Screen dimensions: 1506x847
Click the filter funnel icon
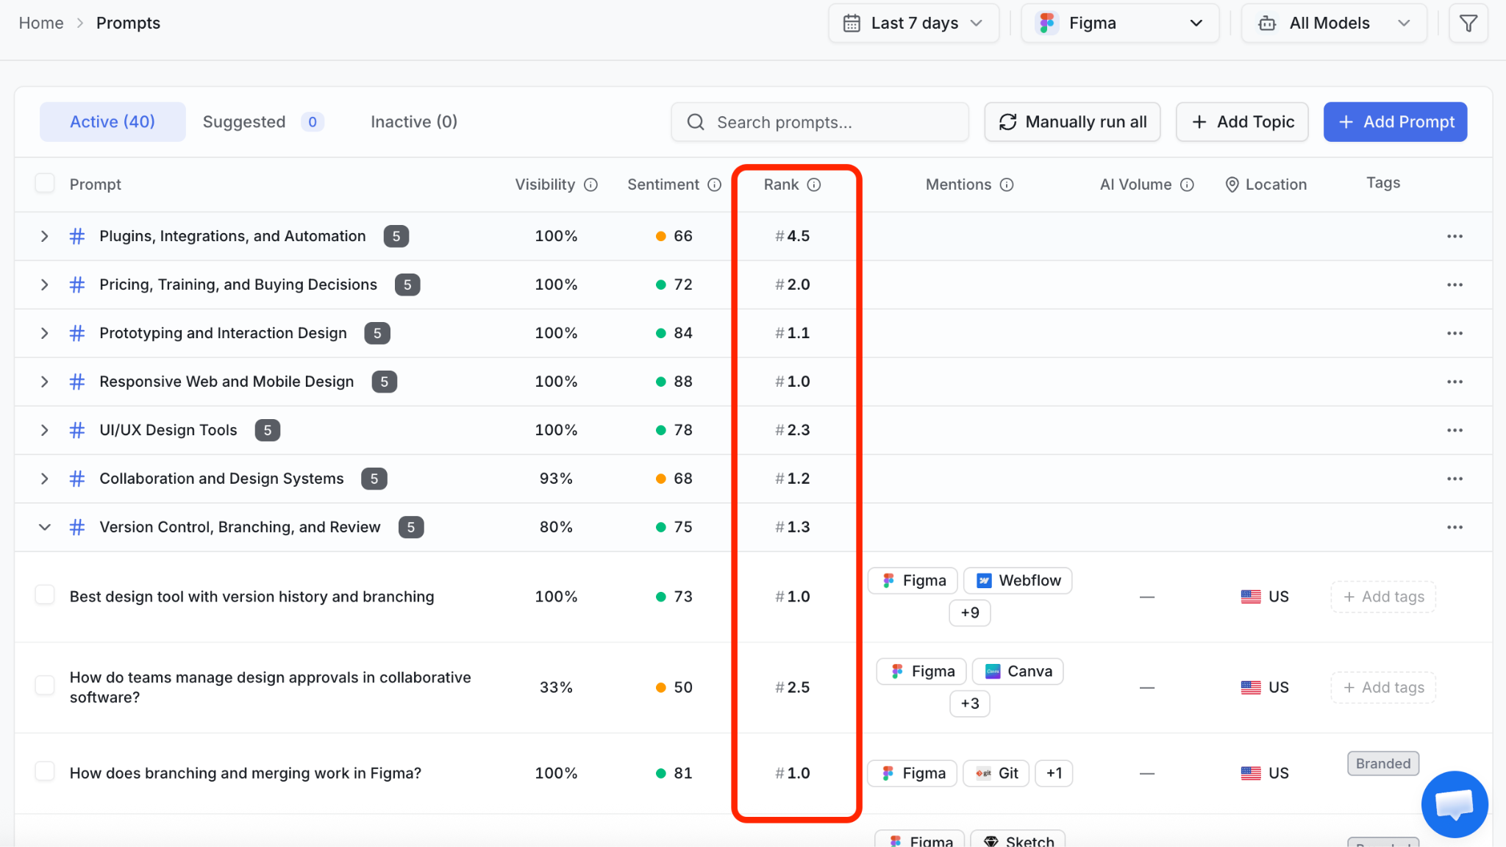coord(1468,24)
